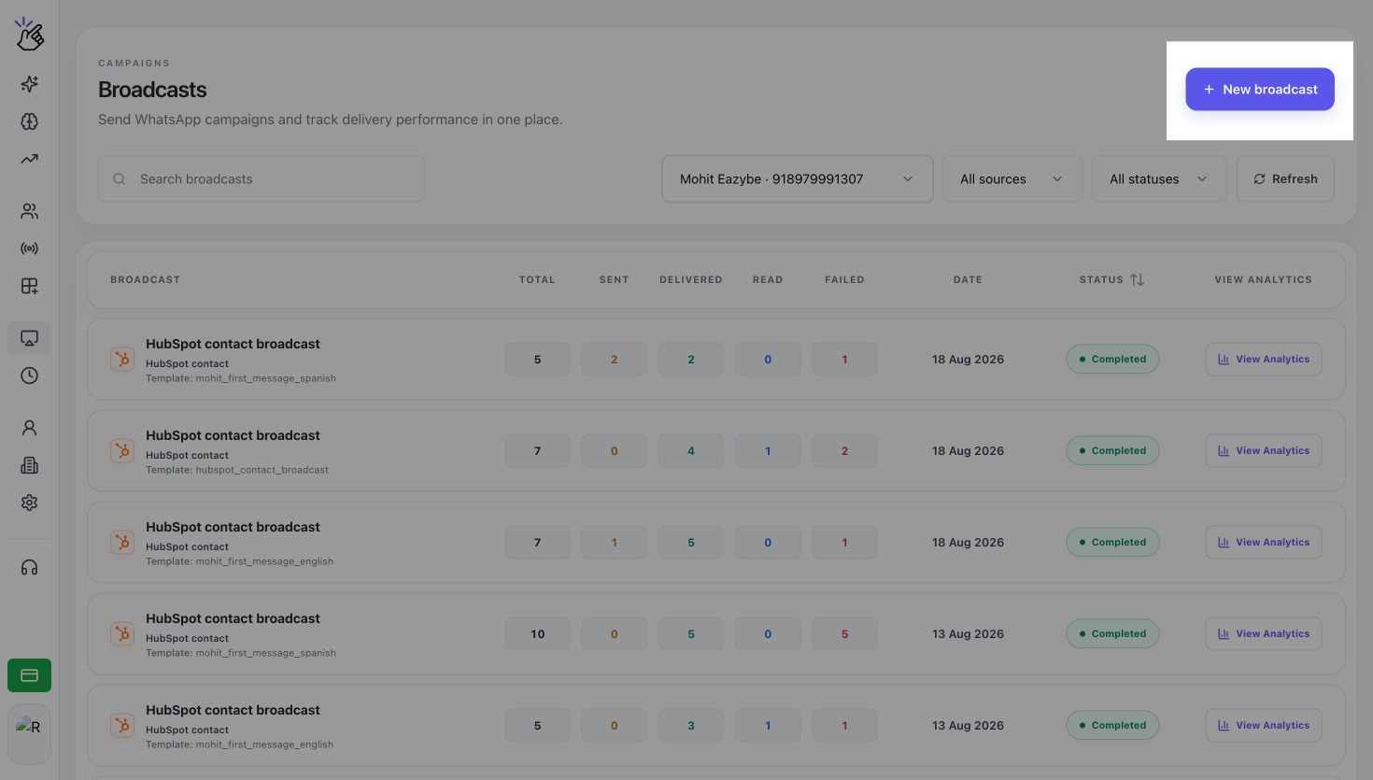Click Completed badge in hubspot_contact_broadcast template row
This screenshot has width=1373, height=780.
tap(1112, 451)
